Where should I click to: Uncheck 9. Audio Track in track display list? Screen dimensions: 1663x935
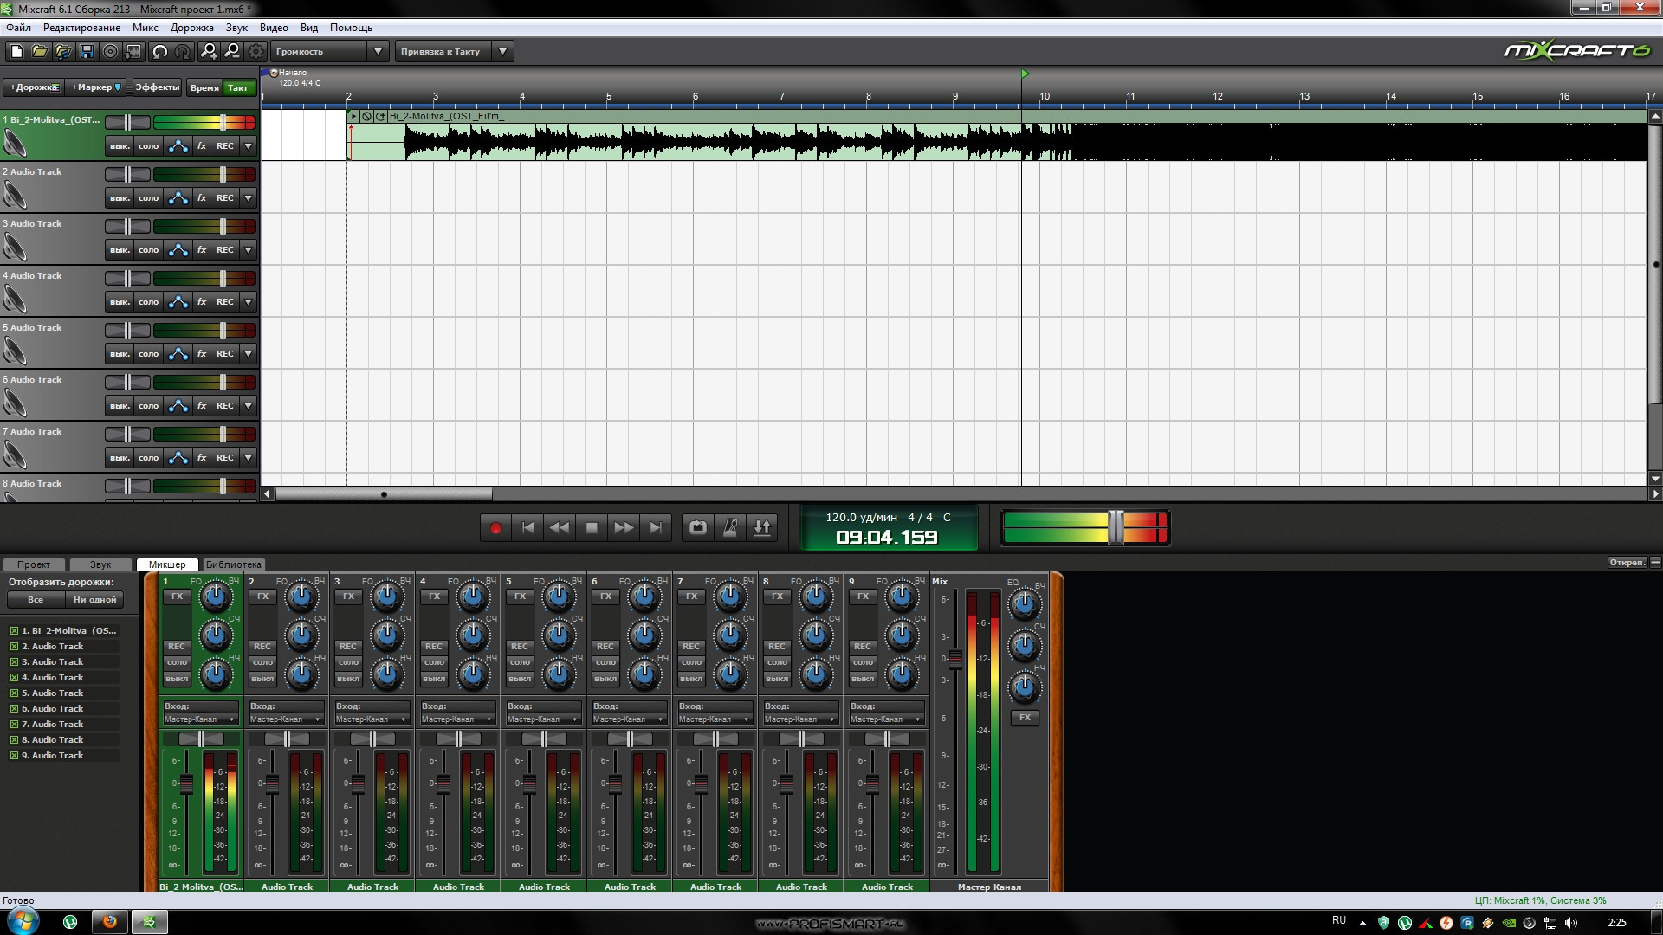tap(14, 756)
